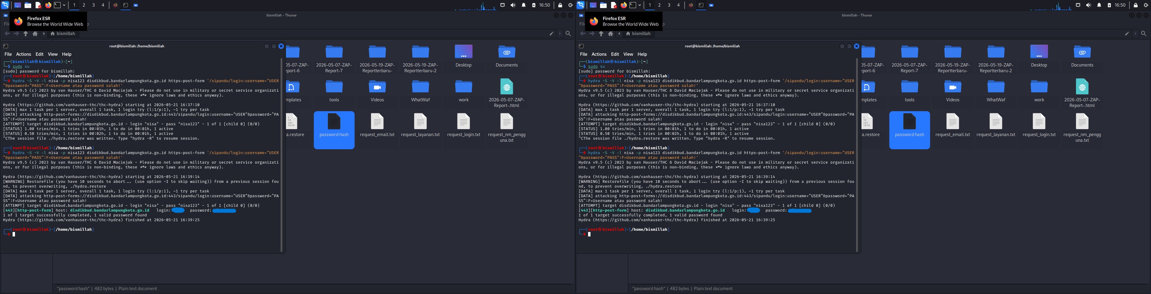This screenshot has width=1151, height=294.
Task: Open Edit menu in right monitor terminal
Action: [x=615, y=54]
